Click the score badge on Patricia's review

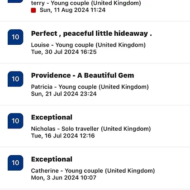coord(15,79)
